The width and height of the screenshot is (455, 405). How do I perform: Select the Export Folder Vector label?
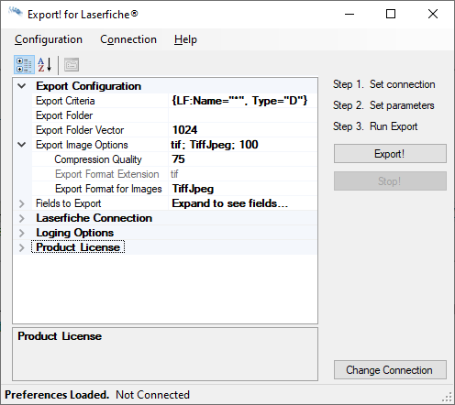(x=80, y=130)
